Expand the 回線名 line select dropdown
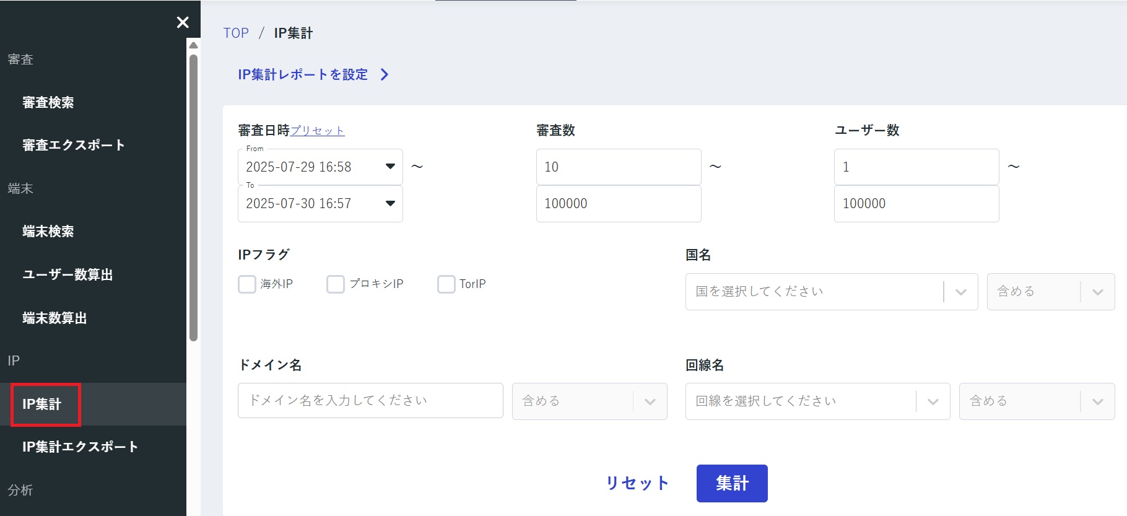The width and height of the screenshot is (1127, 516). (933, 401)
